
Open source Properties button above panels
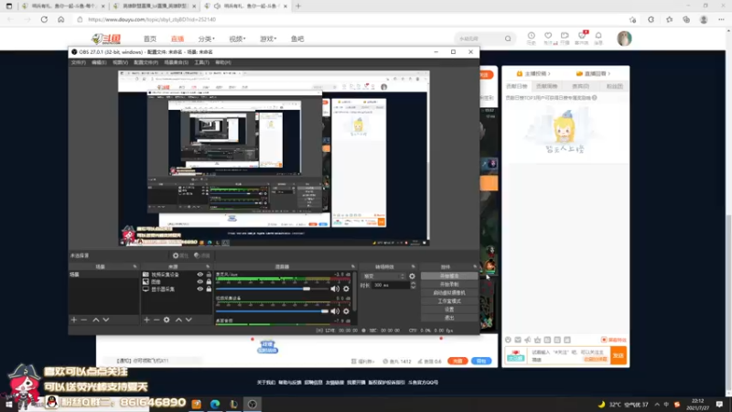pyautogui.click(x=180, y=255)
